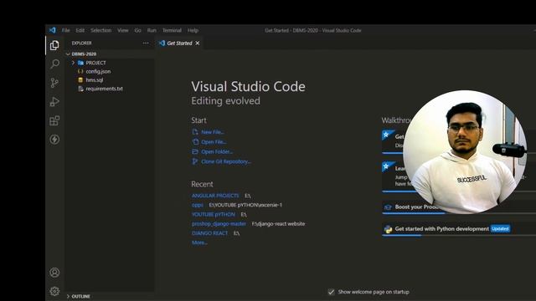Close the Get Started tab
Screen dimensions: 536x301
click(x=198, y=43)
